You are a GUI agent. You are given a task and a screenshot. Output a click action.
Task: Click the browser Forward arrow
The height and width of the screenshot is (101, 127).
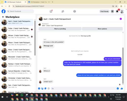[6, 6]
